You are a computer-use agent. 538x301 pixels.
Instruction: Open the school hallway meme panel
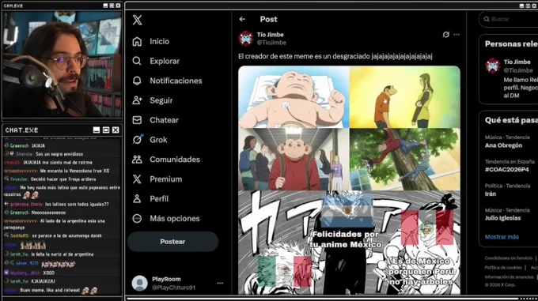[x=294, y=160]
